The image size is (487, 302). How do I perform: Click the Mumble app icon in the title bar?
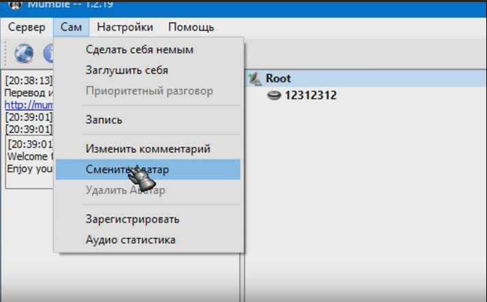pyautogui.click(x=15, y=4)
